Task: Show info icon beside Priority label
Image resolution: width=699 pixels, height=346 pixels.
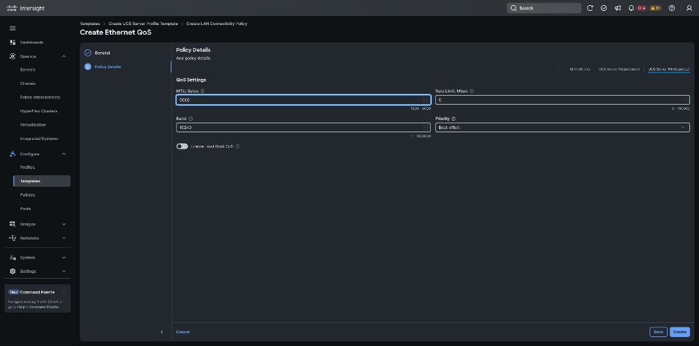Action: coord(453,119)
